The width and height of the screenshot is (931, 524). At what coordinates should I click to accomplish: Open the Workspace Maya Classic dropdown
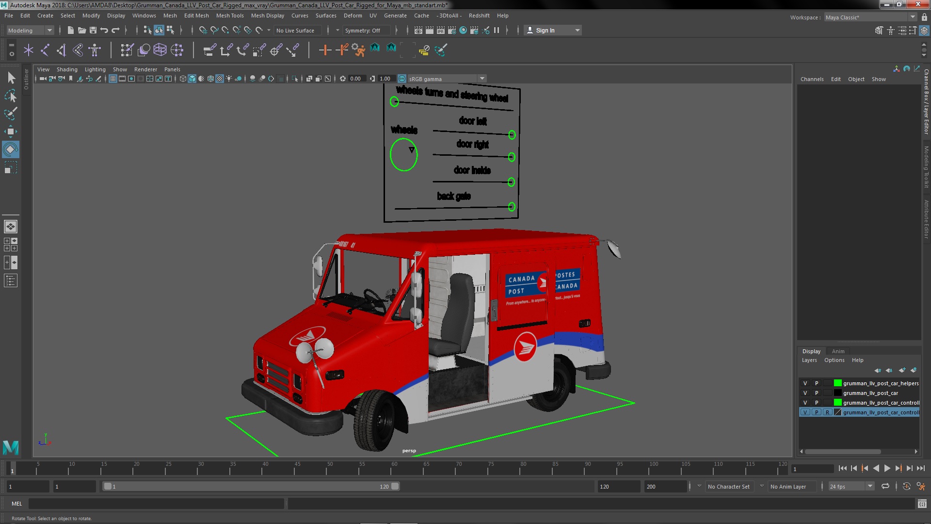[x=871, y=17]
